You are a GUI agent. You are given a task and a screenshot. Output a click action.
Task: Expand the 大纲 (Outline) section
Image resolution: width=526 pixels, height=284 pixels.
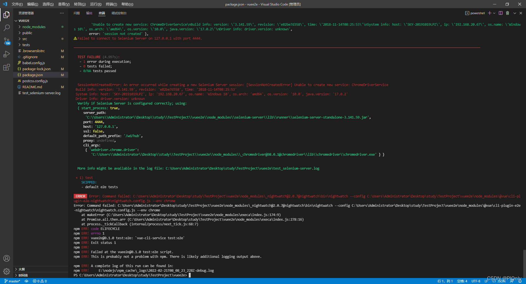(x=41, y=269)
